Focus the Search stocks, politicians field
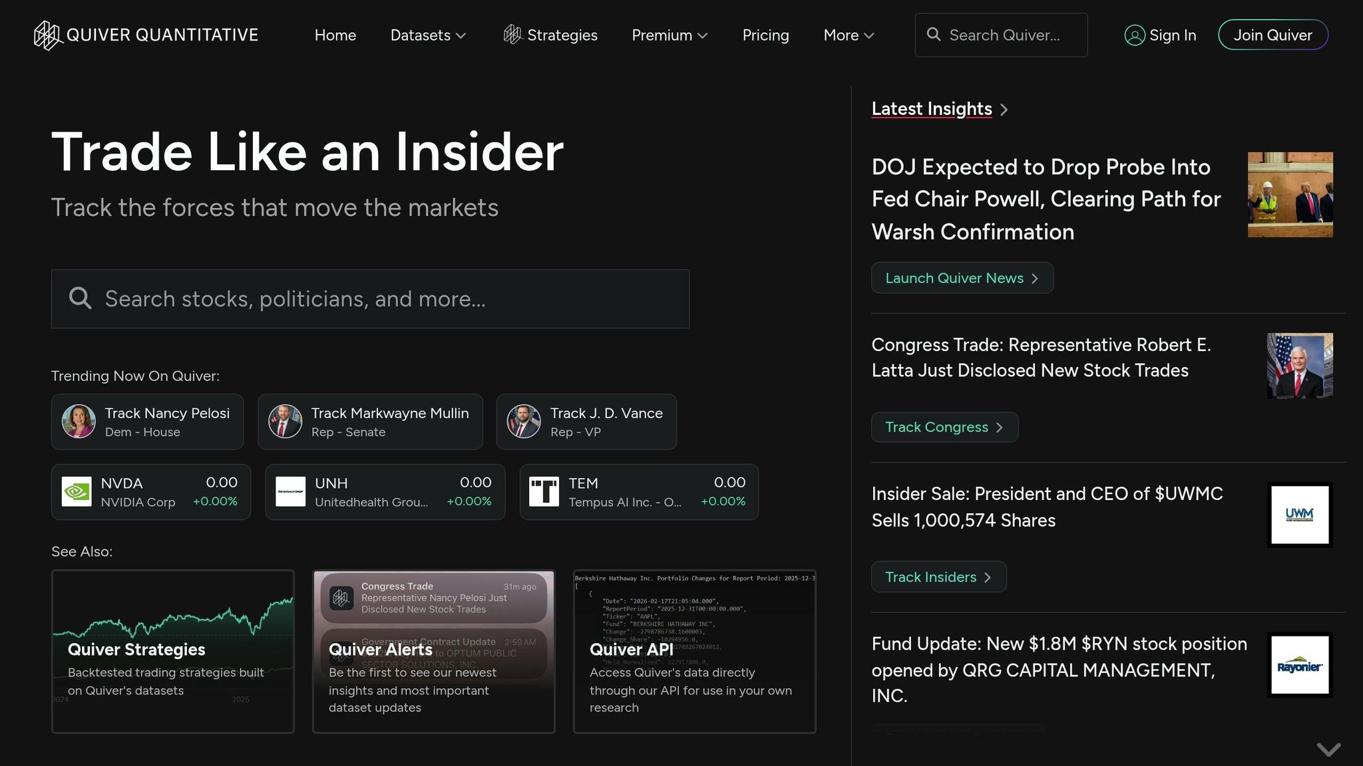This screenshot has height=766, width=1363. click(x=370, y=299)
